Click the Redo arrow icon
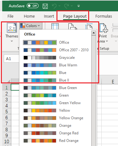 (67, 6)
